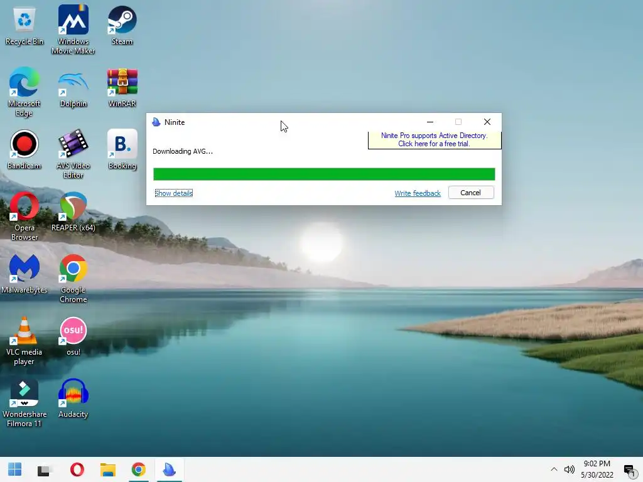Click the Ninite title bar icon
The height and width of the screenshot is (482, 643).
tap(156, 122)
